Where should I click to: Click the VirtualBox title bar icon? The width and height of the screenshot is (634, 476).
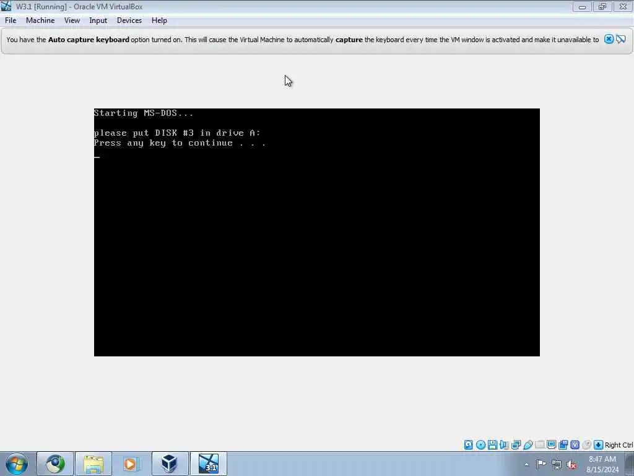(x=6, y=6)
